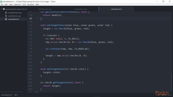Screen dimensions: 173x97
Task: Click colordetector.h file name in status bar
Action: 7,95
